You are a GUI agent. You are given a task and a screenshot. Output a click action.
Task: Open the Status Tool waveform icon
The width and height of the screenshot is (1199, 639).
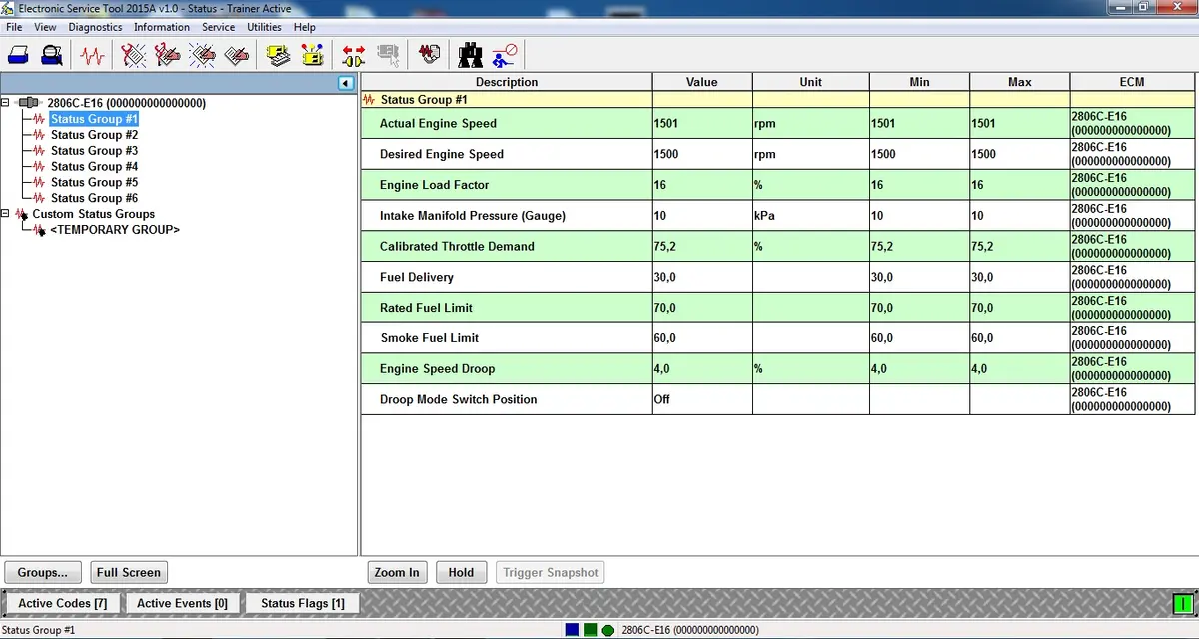(92, 54)
